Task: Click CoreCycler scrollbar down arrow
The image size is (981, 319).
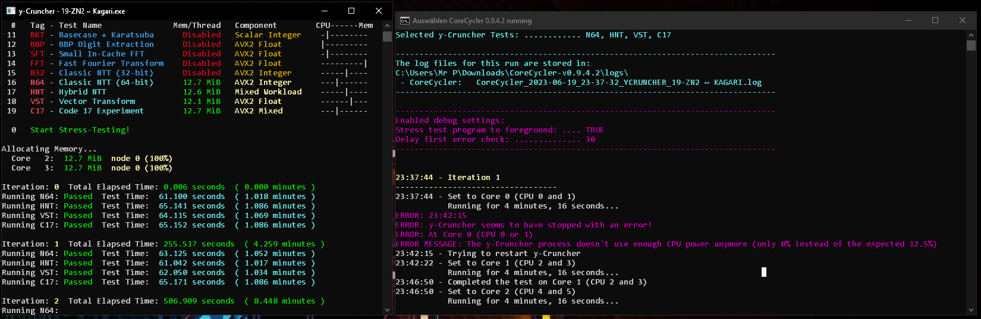Action: point(971,309)
